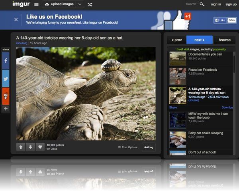
Task: Share post on Facebook from sidebar
Action: (x=6, y=61)
